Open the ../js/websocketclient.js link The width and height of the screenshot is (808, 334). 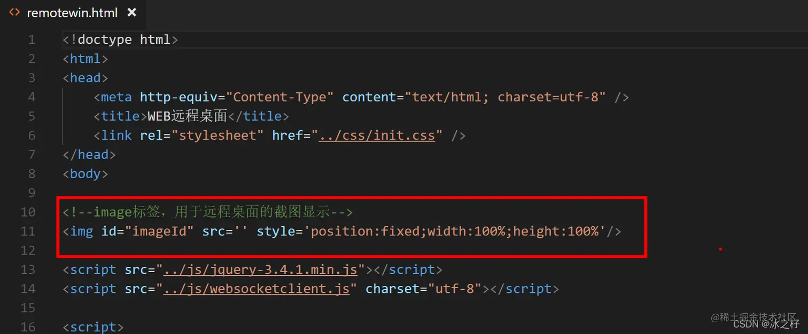(x=257, y=289)
